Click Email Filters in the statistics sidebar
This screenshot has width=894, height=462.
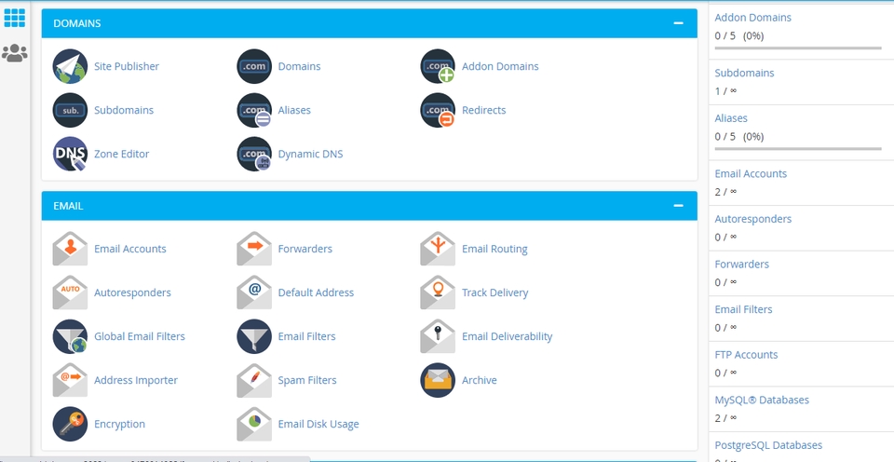pos(743,309)
